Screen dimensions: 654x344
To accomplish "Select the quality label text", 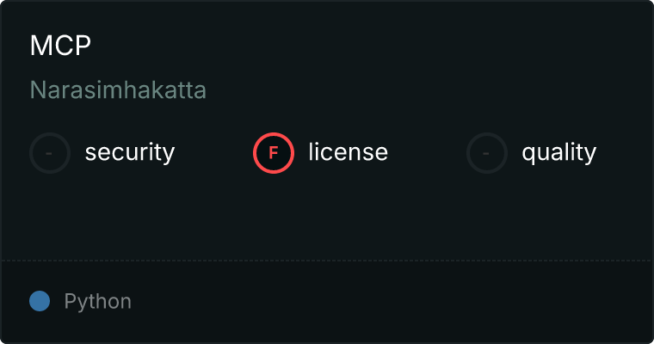I will (x=558, y=152).
